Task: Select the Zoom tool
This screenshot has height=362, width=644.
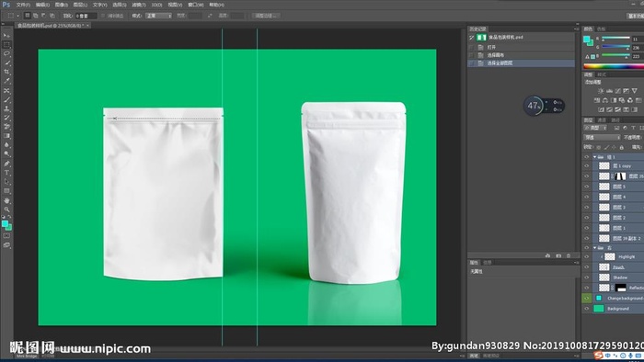Action: point(6,209)
